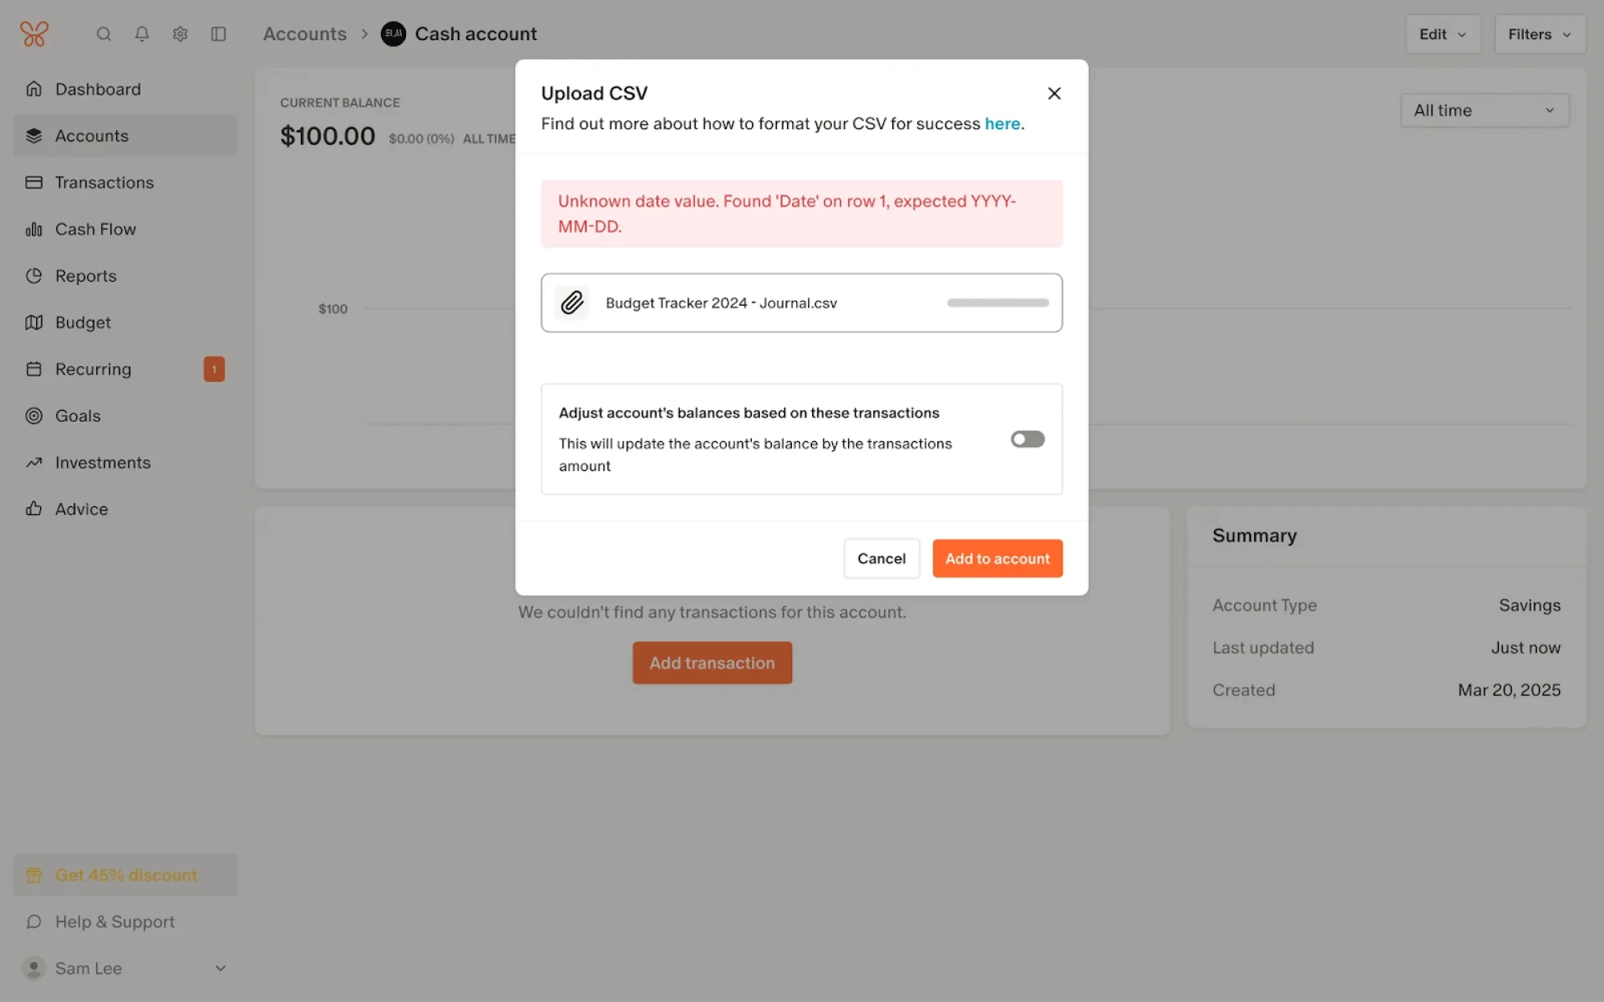
Task: Collapse the sidebar using the panel icon
Action: coord(218,34)
